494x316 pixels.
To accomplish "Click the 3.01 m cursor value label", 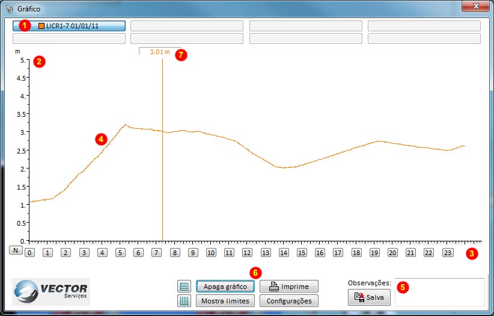I will click(x=160, y=52).
